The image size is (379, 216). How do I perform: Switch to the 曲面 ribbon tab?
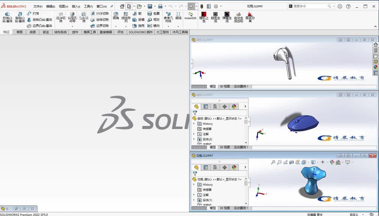(x=33, y=32)
